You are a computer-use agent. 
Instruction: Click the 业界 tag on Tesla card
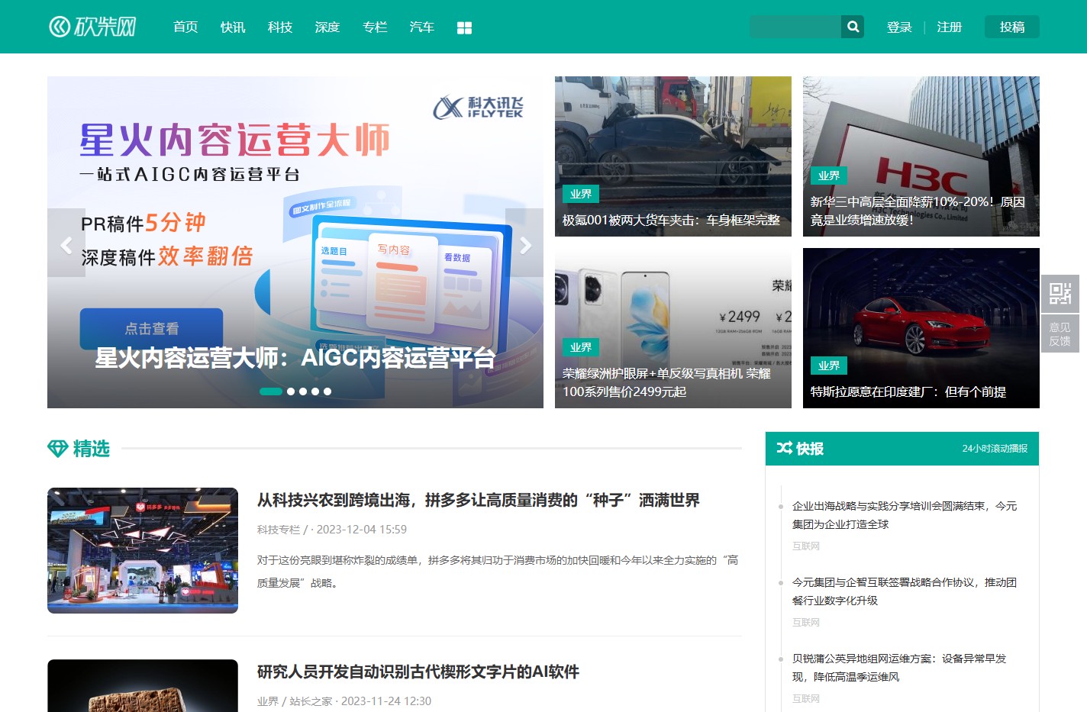829,366
